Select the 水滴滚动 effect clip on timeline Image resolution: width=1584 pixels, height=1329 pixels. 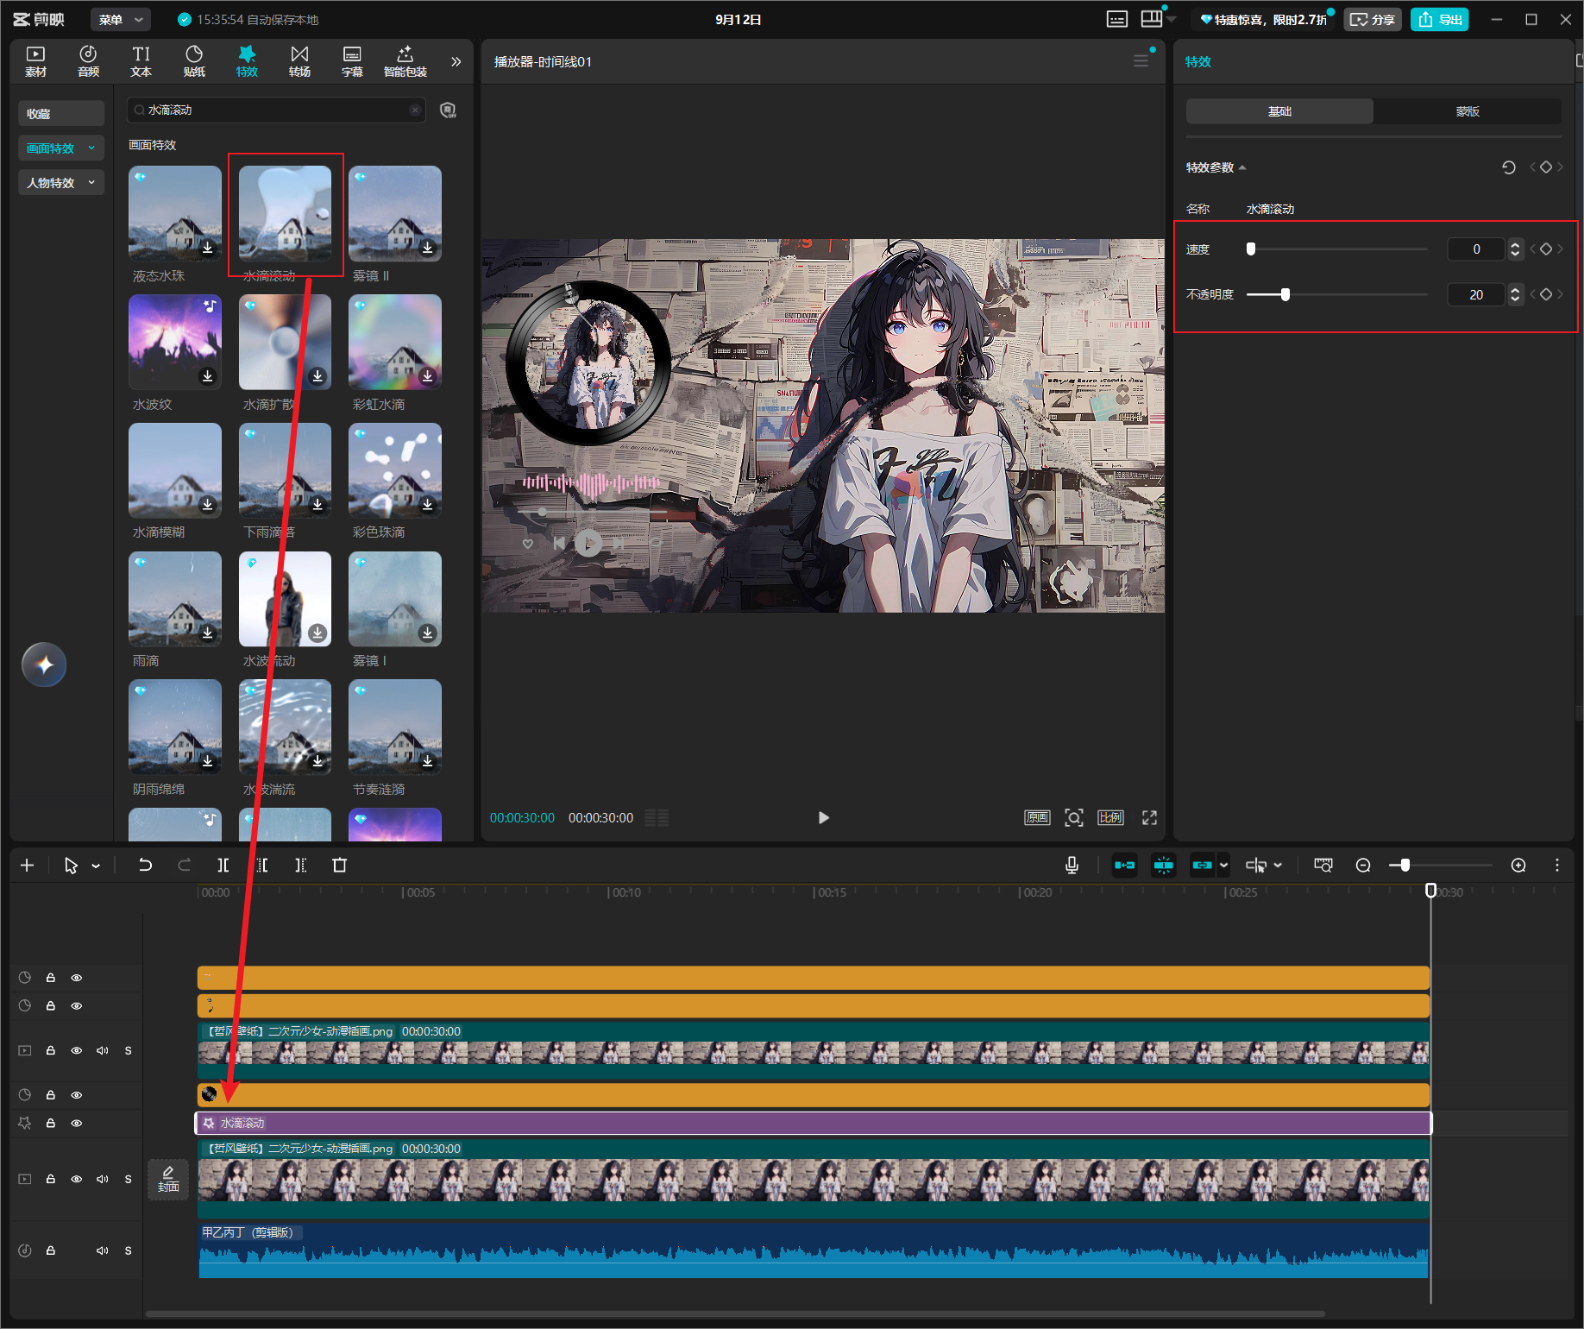tap(814, 1123)
